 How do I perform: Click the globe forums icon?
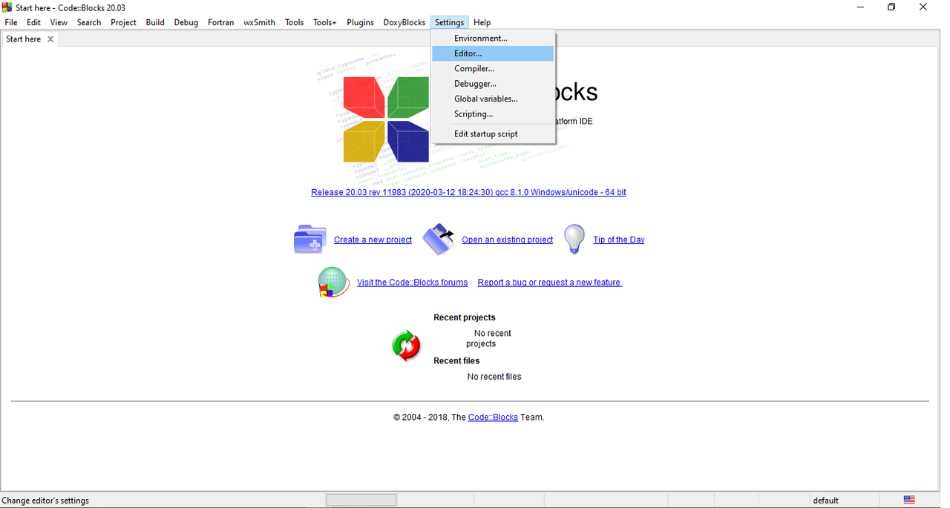333,283
